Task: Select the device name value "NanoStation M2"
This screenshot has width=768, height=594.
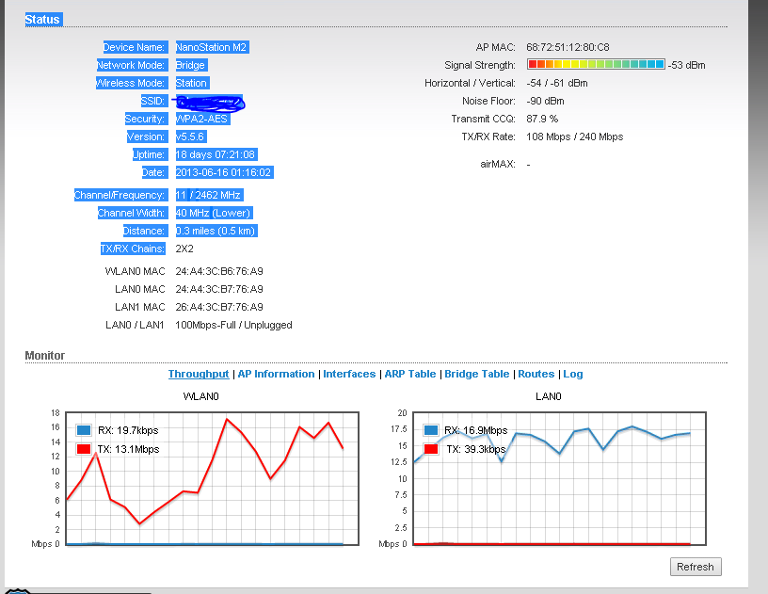Action: point(212,47)
